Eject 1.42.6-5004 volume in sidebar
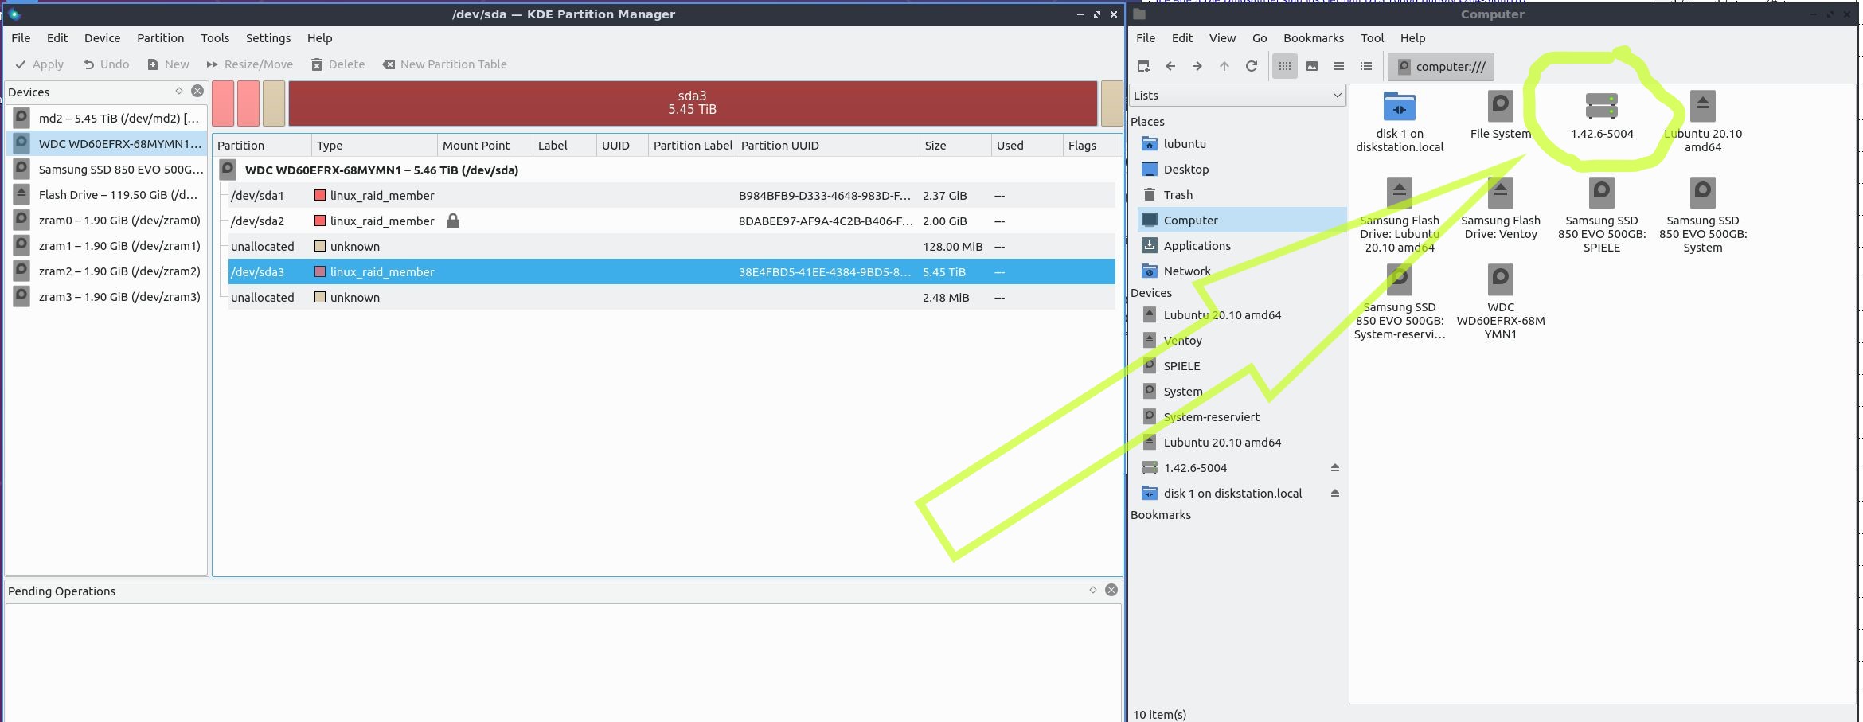 pyautogui.click(x=1335, y=468)
